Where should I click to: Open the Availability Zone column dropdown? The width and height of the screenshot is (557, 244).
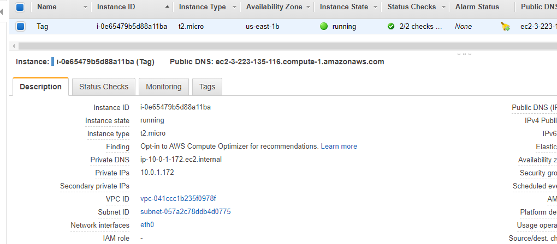pyautogui.click(x=307, y=7)
